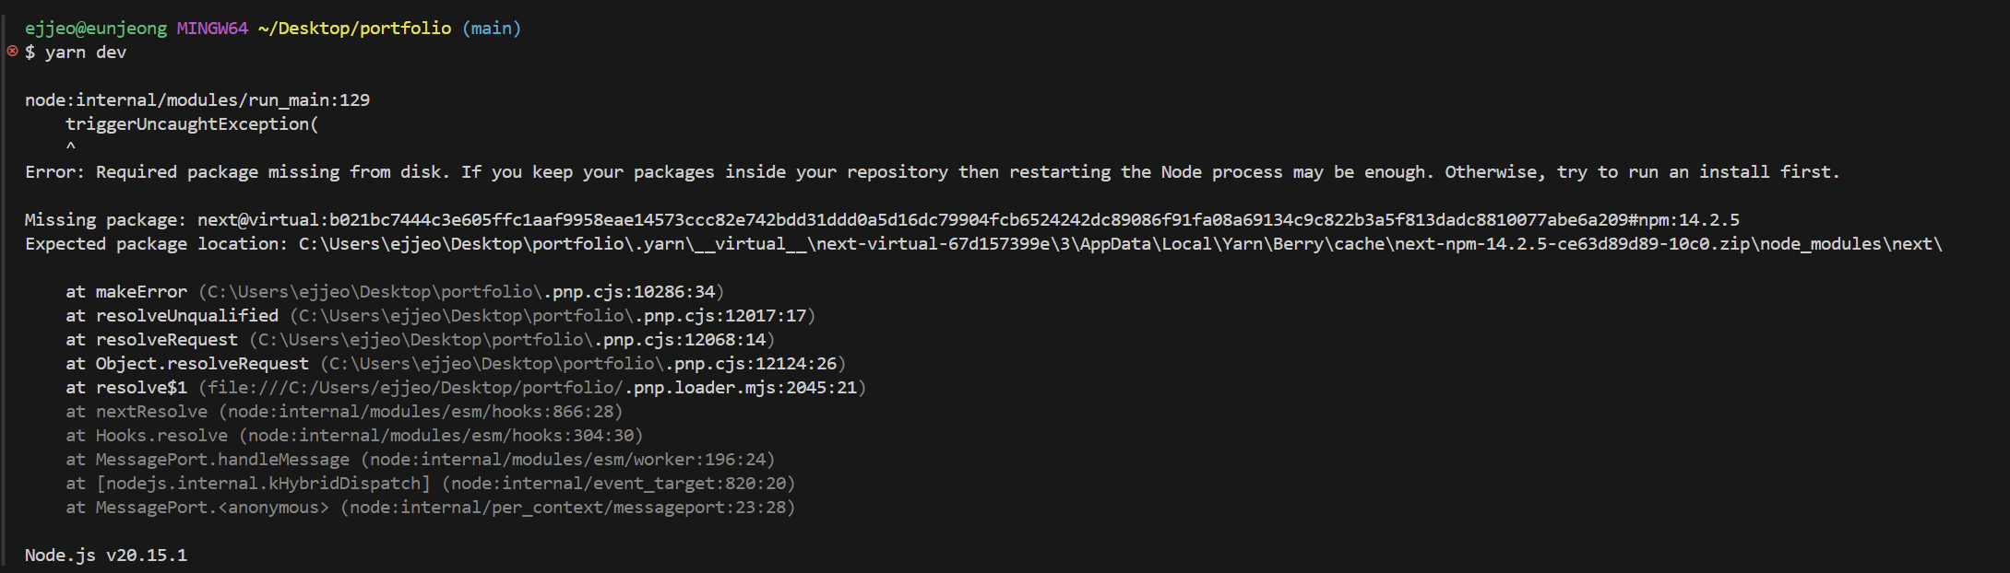The width and height of the screenshot is (2010, 573).
Task: Click the red command-failed icon beside yarn dev
Action: coord(12,51)
